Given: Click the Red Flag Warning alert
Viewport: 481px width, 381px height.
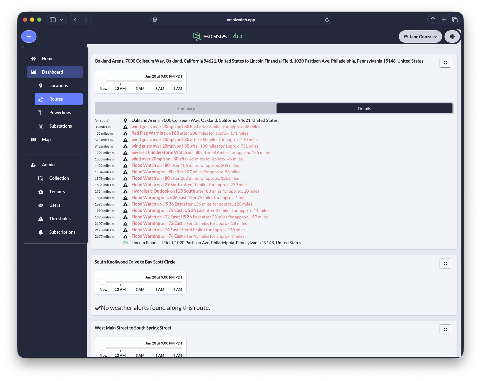Looking at the screenshot, I should [x=190, y=133].
